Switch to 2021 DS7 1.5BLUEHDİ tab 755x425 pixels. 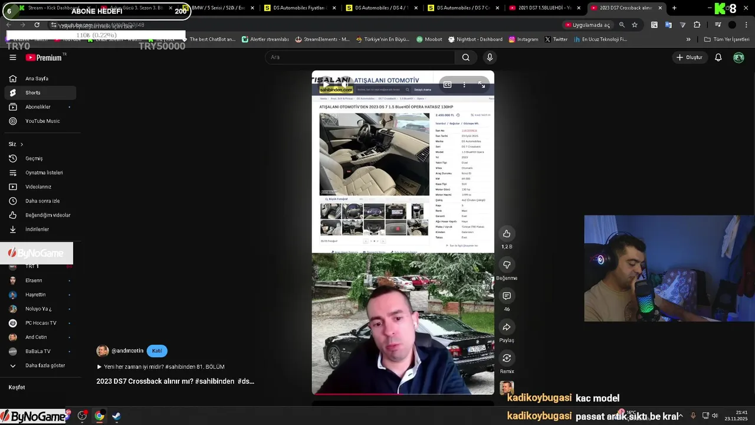546,8
